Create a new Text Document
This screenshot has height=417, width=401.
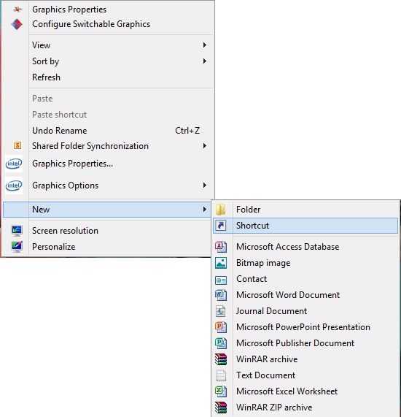pyautogui.click(x=305, y=375)
